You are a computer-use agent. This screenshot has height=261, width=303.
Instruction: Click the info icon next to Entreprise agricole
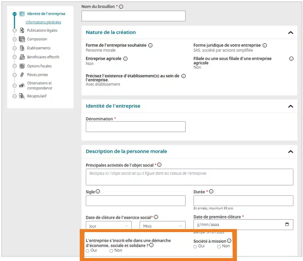point(125,59)
